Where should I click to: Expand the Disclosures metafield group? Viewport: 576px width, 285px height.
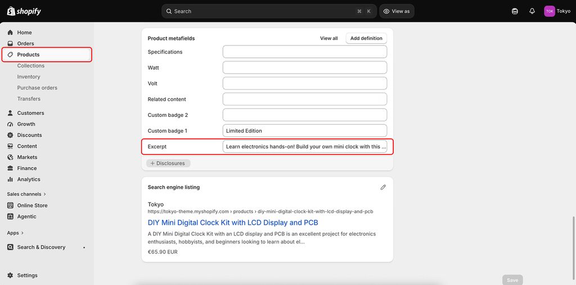point(168,164)
